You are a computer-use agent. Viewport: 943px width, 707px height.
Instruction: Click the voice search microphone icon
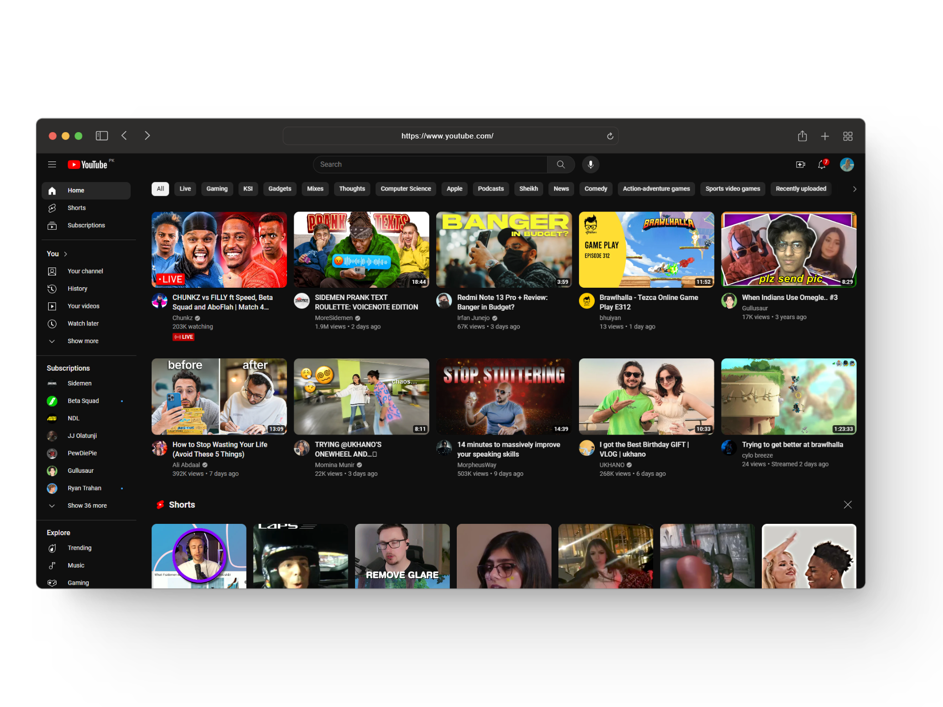tap(590, 164)
